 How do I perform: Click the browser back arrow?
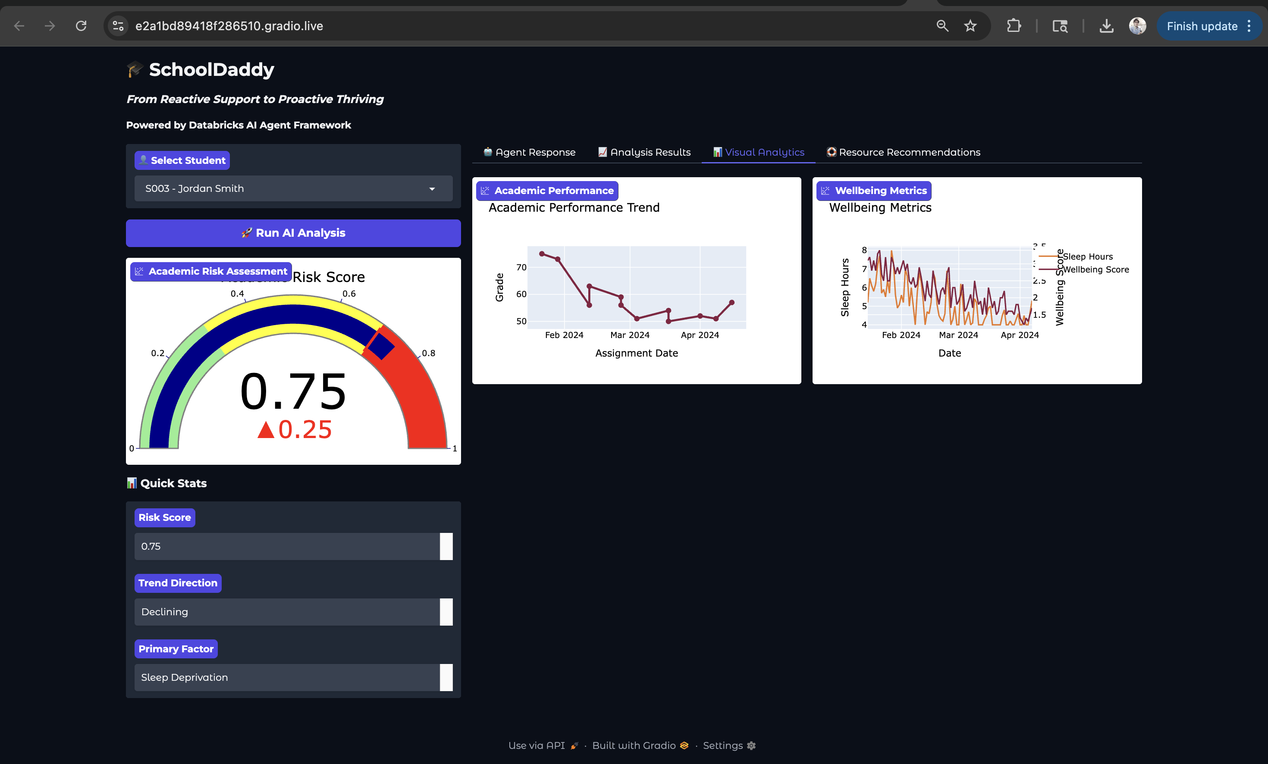pos(19,26)
